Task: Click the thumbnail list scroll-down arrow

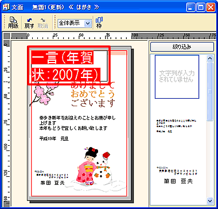Action: tap(210, 201)
